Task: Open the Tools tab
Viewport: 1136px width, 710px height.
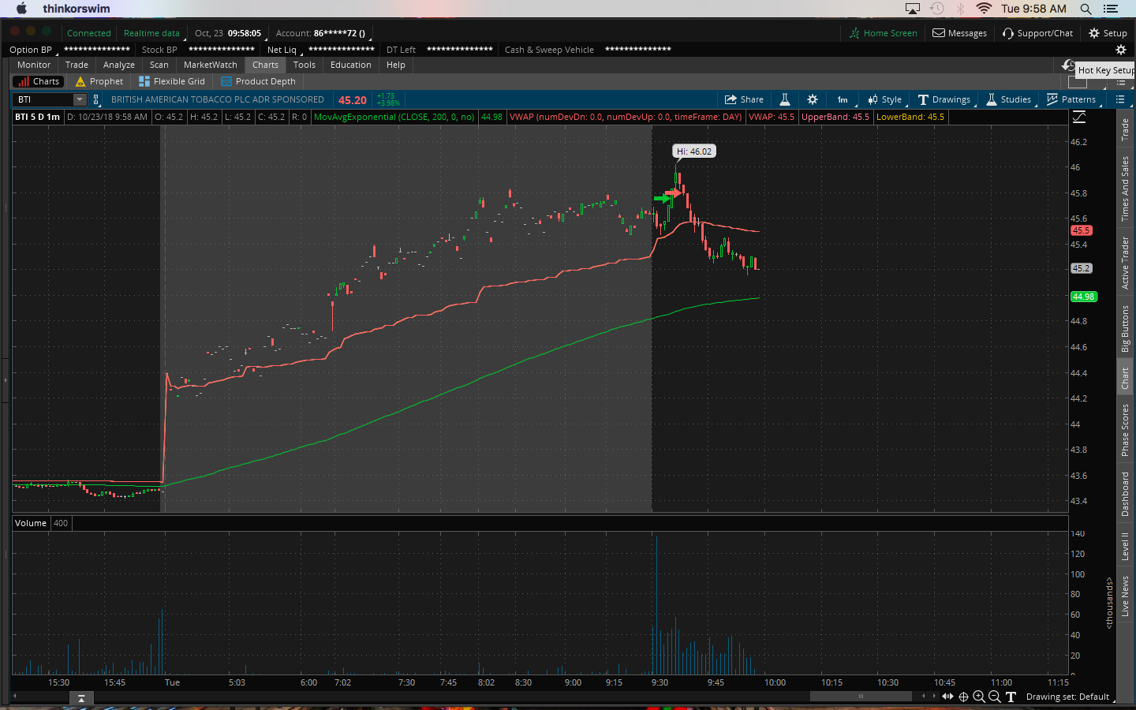Action: click(305, 65)
